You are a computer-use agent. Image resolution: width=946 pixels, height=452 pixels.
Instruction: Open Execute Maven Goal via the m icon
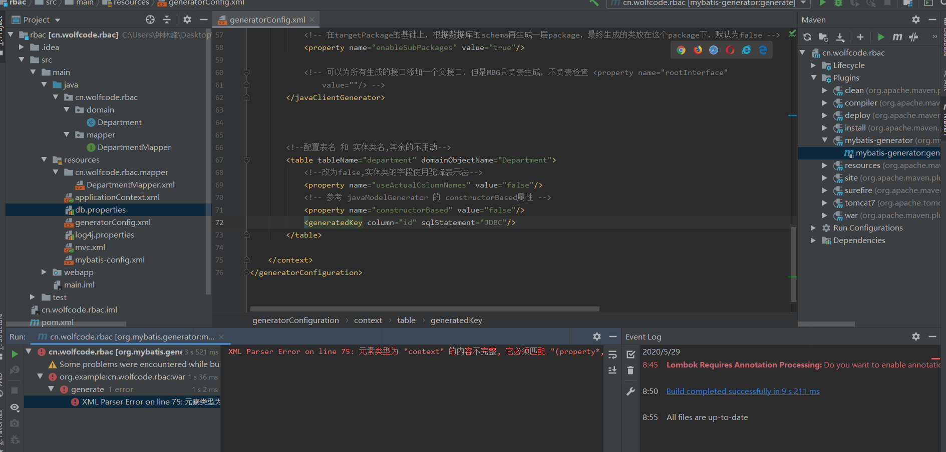[x=897, y=36]
